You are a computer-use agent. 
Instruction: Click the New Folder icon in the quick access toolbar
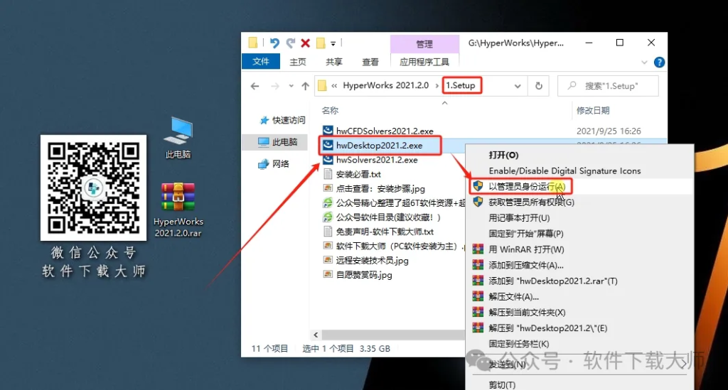321,43
